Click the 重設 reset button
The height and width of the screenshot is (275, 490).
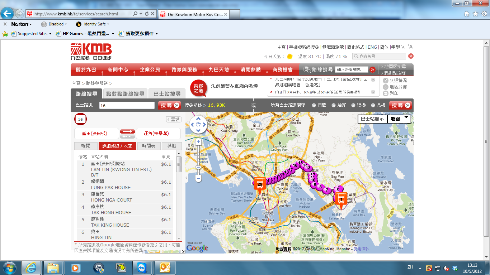[x=174, y=119]
